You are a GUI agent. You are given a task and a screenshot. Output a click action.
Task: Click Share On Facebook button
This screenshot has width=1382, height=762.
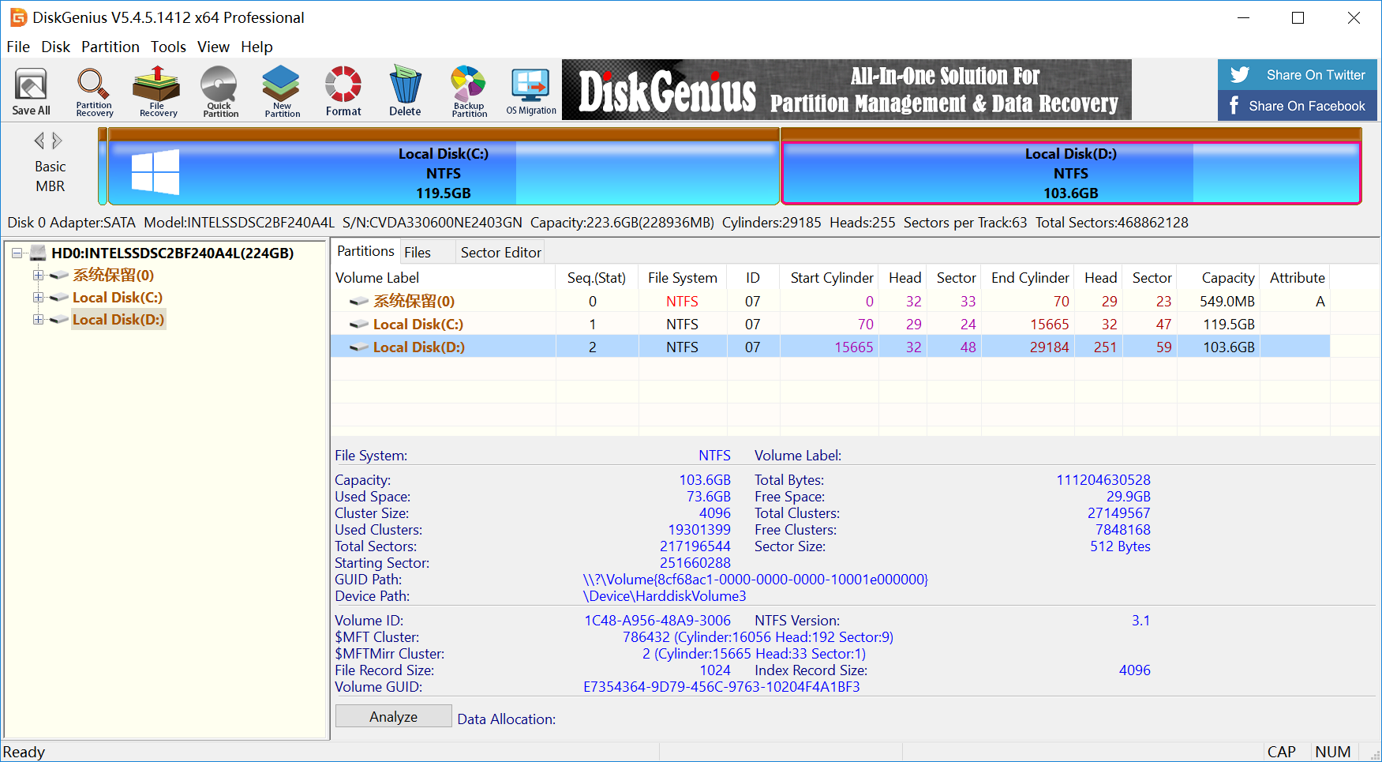coord(1298,106)
